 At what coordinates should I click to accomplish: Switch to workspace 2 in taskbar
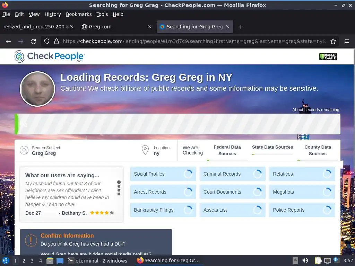[x=24, y=261]
